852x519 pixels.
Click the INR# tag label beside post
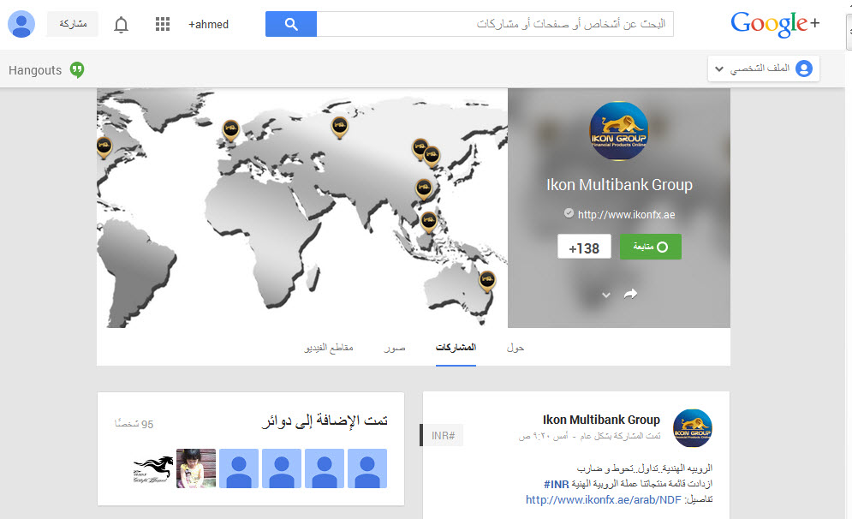point(444,435)
